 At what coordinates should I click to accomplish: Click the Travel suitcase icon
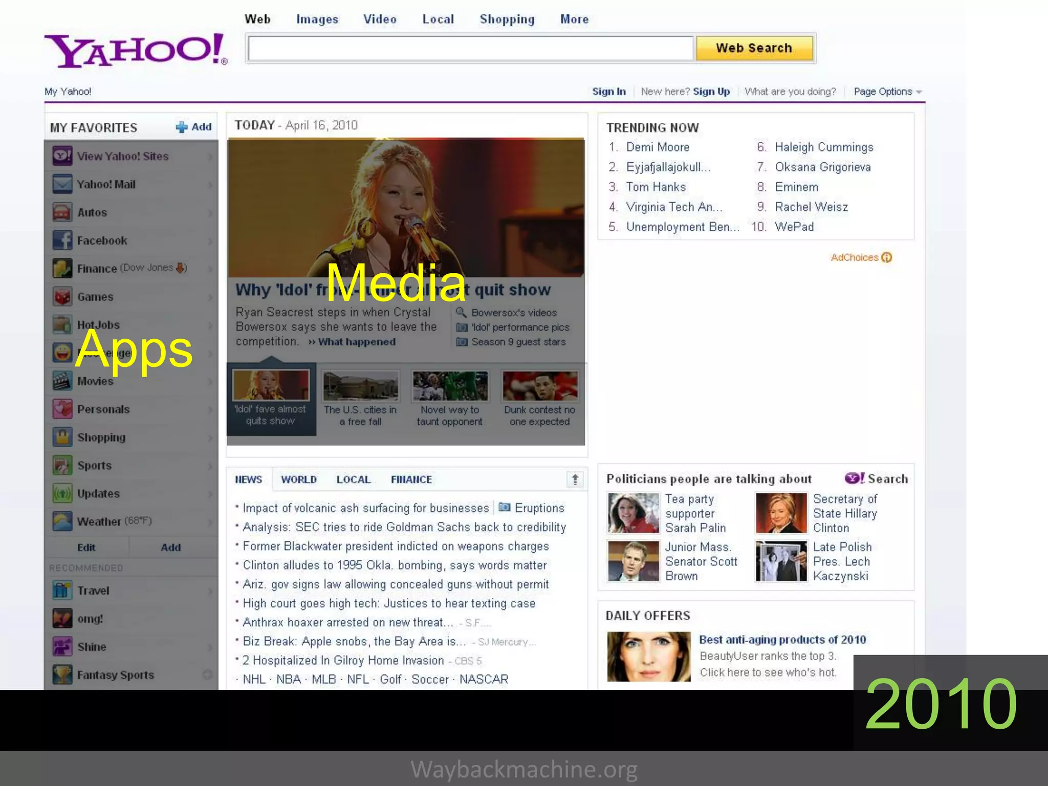click(x=62, y=591)
